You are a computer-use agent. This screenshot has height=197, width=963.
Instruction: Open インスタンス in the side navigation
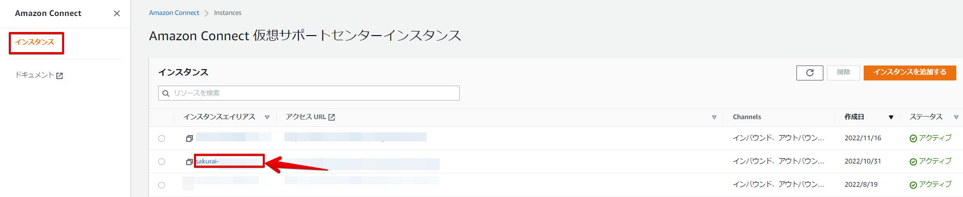click(35, 42)
